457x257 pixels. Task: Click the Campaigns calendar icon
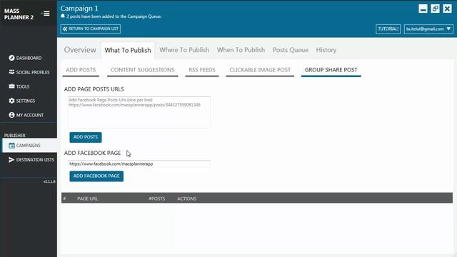coord(11,146)
